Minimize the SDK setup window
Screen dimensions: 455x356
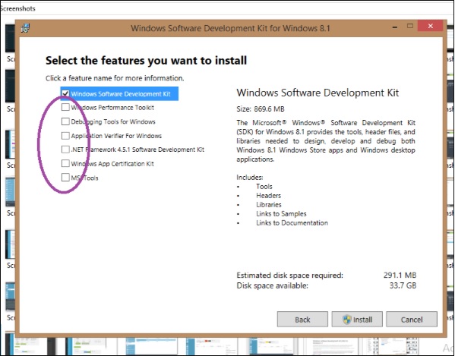[395, 27]
